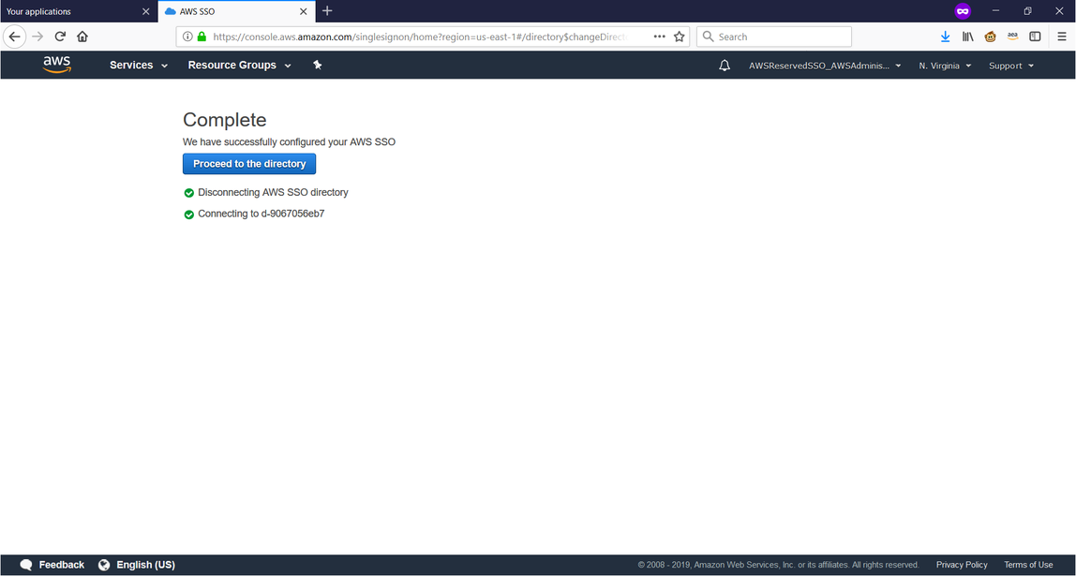Viewport: 1076px width, 576px height.
Task: Open the N. Virginia region dropdown
Action: coord(945,66)
